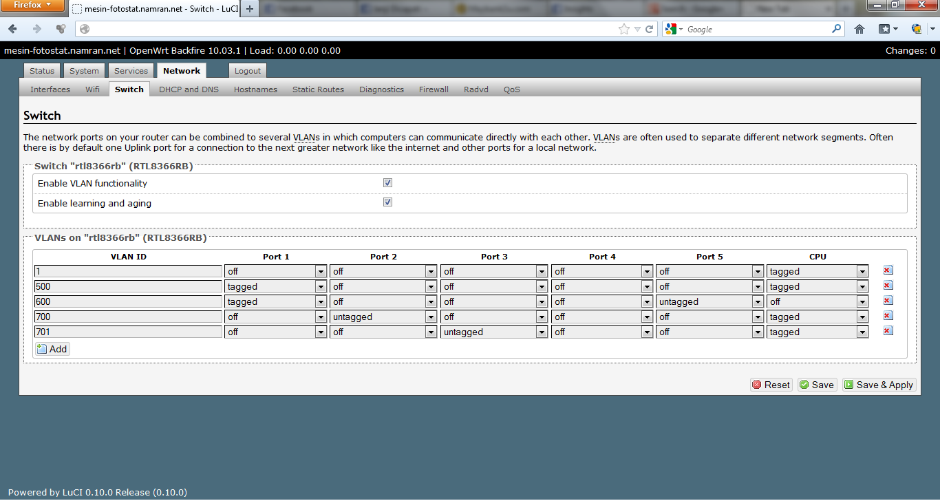Click the browser Home icon

coord(859,29)
